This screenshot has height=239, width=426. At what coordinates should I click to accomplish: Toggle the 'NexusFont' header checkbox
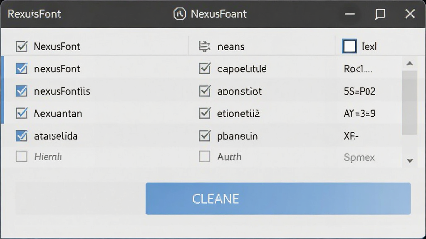click(22, 46)
